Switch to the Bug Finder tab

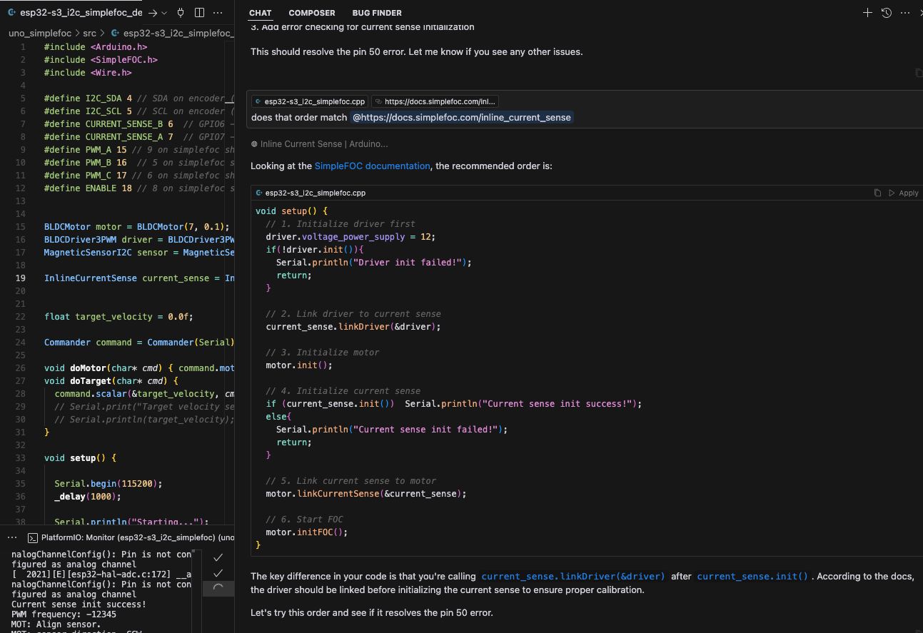click(x=377, y=13)
